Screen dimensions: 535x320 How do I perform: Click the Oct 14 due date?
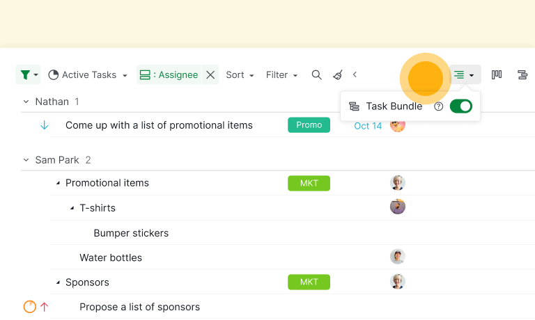click(368, 126)
